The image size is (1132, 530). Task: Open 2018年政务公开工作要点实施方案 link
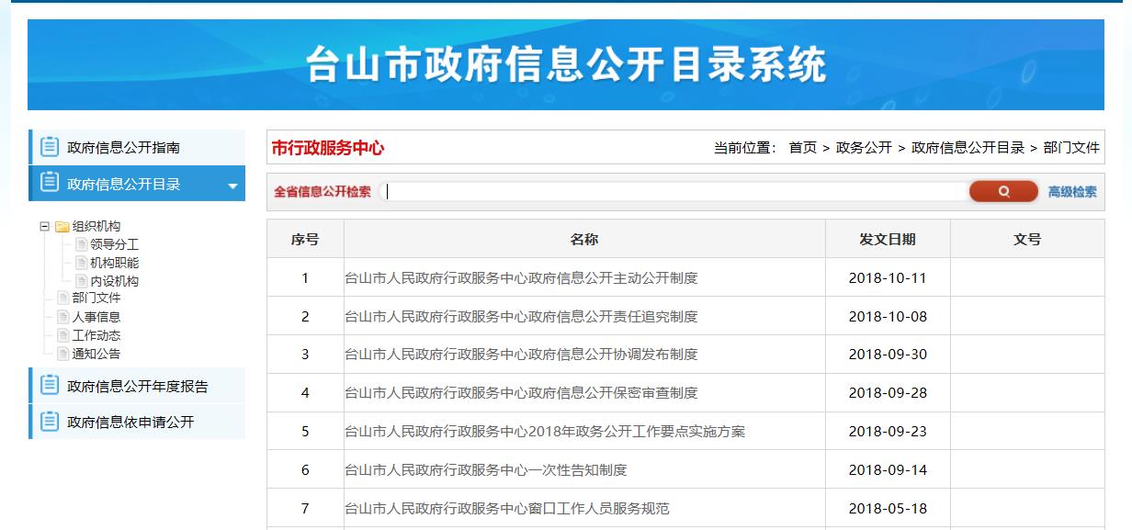click(545, 431)
